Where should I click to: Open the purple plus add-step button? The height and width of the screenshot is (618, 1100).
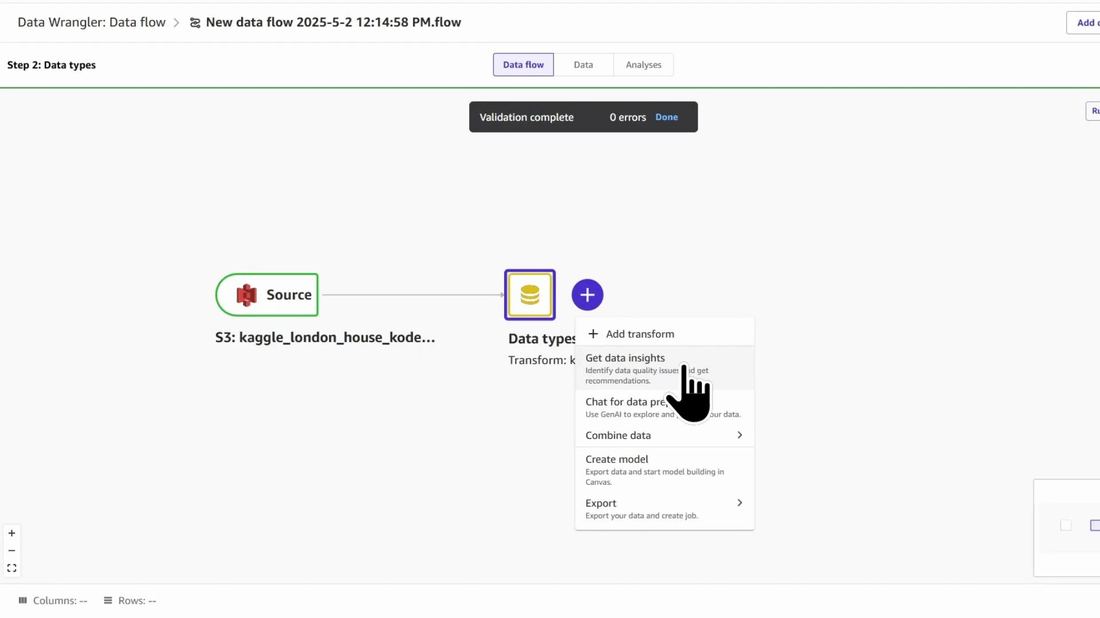(587, 295)
